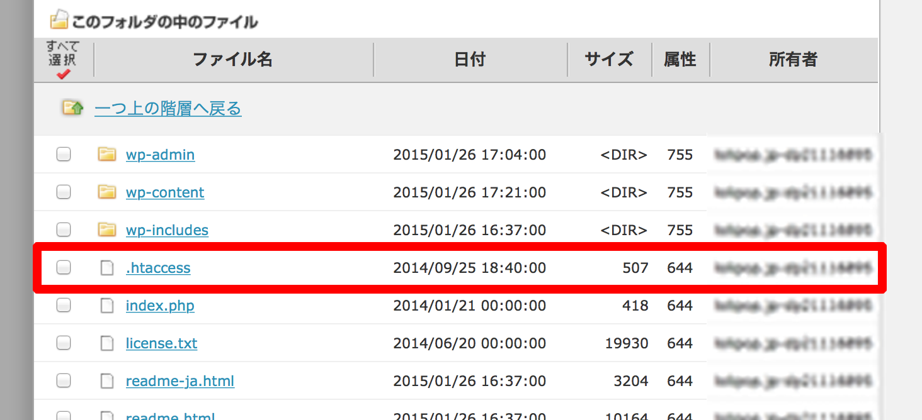
Task: Click the date 2014/06/20 00:00:00
Action: coord(470,343)
